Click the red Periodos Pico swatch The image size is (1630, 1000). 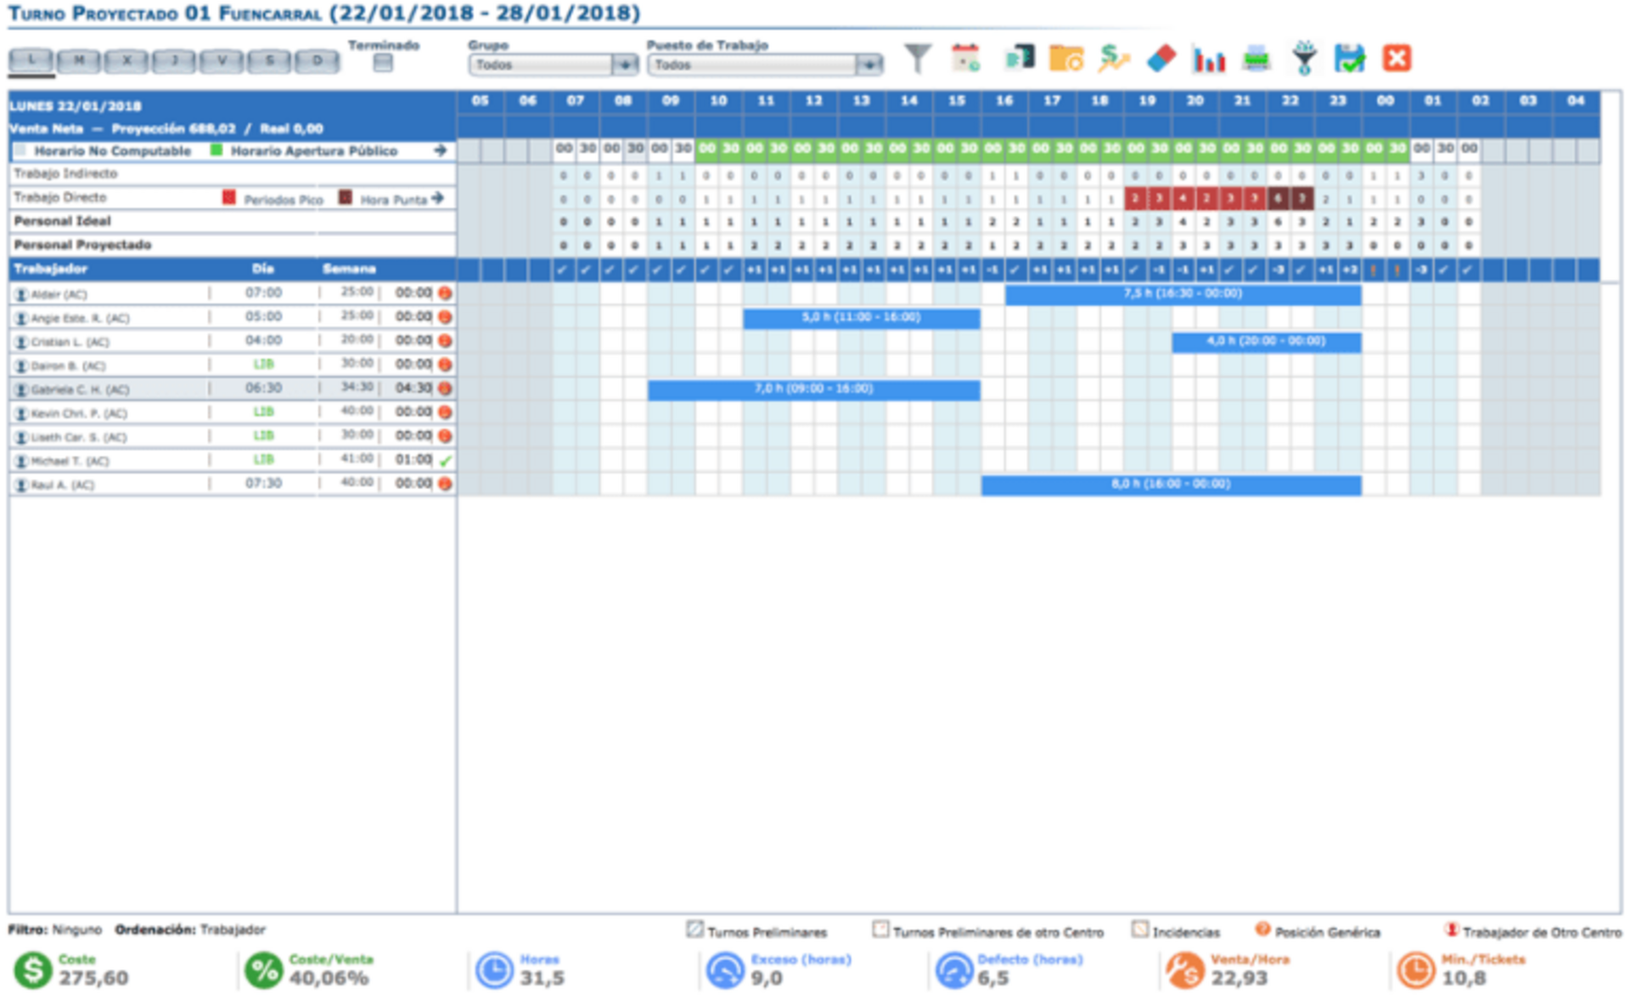click(x=228, y=198)
